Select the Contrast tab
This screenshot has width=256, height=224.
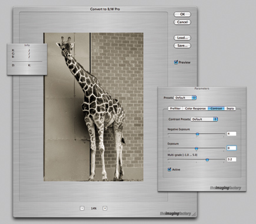point(217,108)
